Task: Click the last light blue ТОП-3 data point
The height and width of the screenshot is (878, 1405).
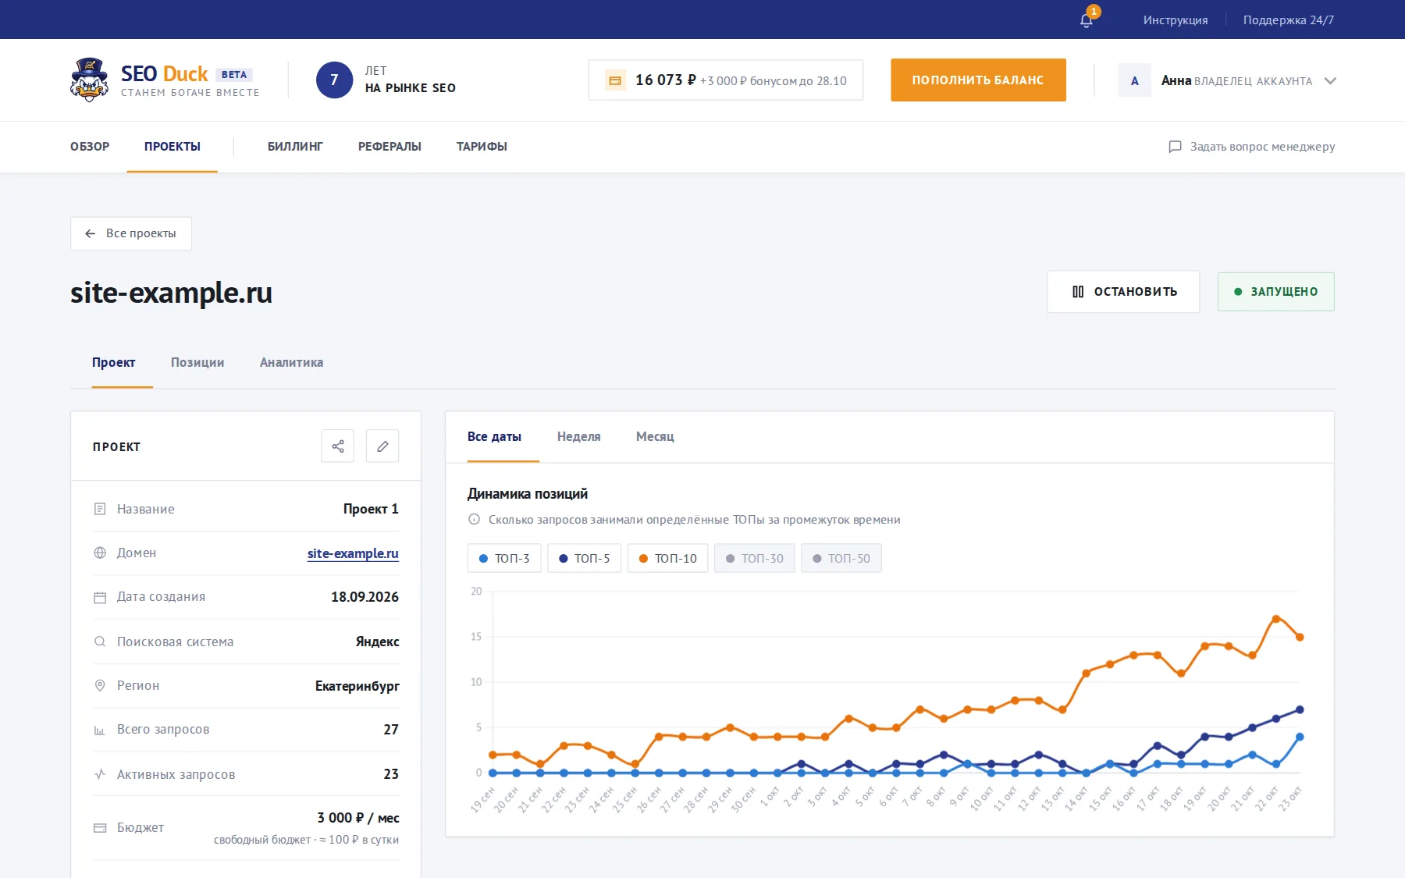Action: [1300, 737]
